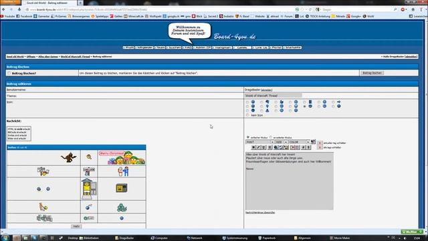Open Profil in the forum menu
The height and width of the screenshot is (241, 428).
[128, 48]
